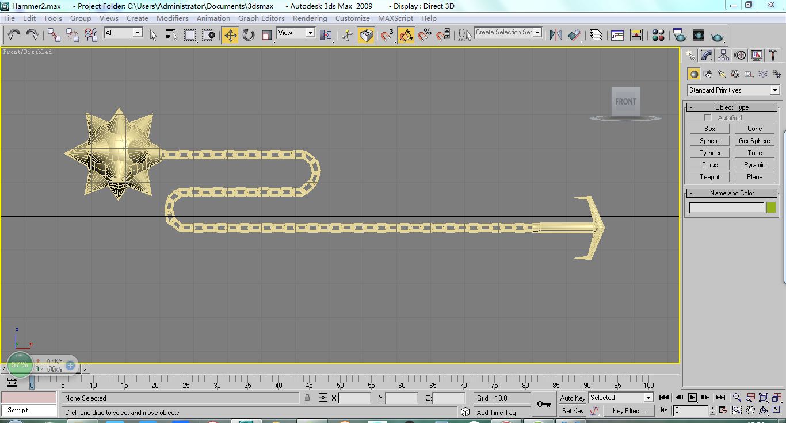Toggle Spinner Snap button
This screenshot has width=786, height=423.
(443, 35)
